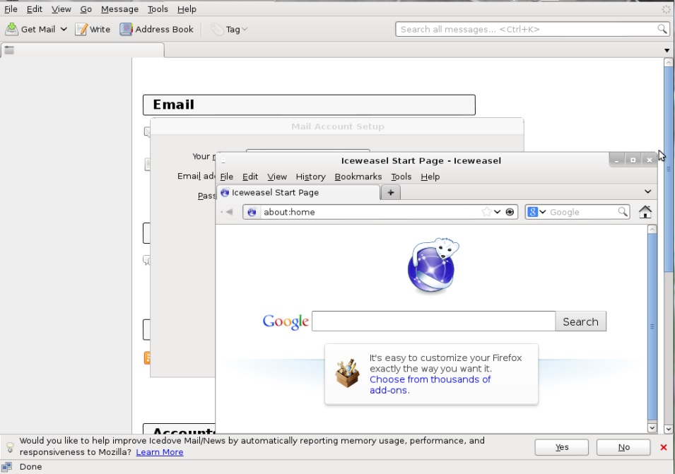Screen dimensions: 675x474
Task: Click the RSS feed icon in Icedove page
Action: 147,358
